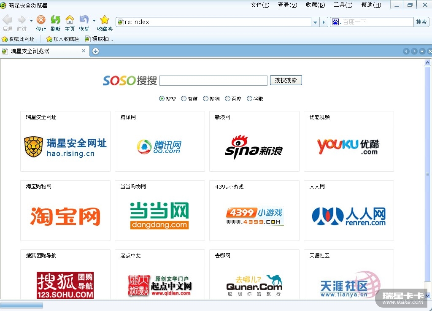Open the 收藏(B) menu

point(316,5)
